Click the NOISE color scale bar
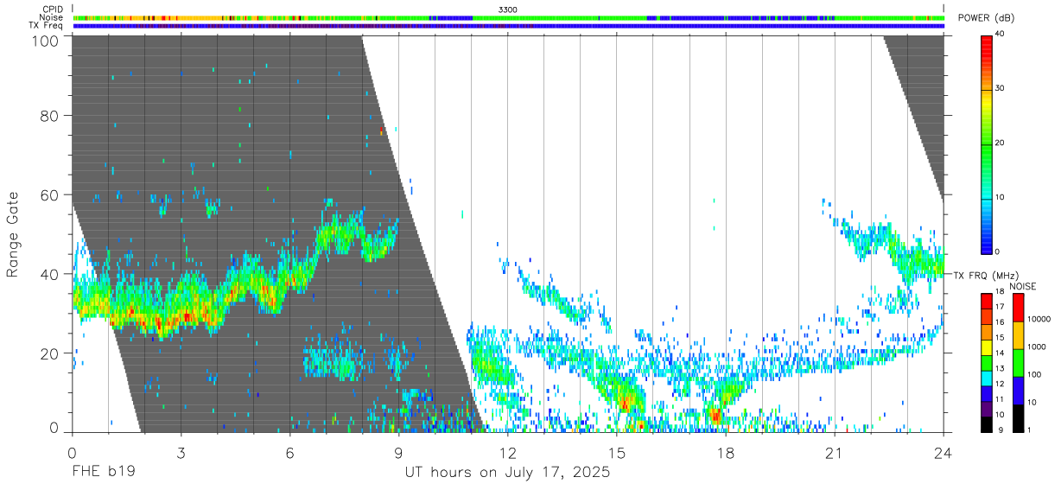The image size is (1061, 490). point(1018,362)
